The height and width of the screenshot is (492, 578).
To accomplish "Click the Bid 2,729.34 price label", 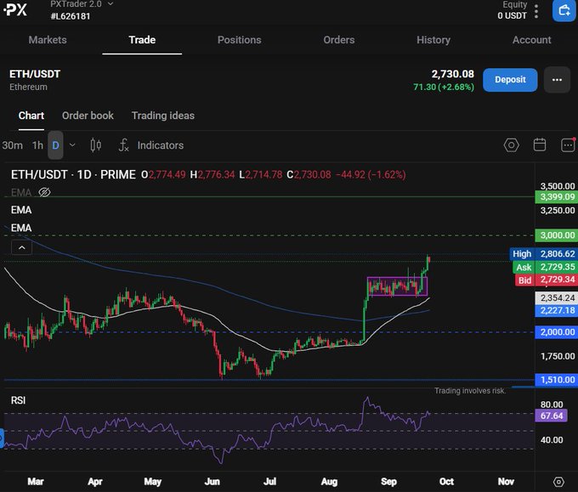I will click(546, 280).
